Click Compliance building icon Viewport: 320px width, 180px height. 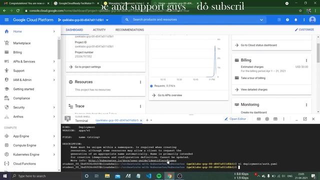point(6,98)
